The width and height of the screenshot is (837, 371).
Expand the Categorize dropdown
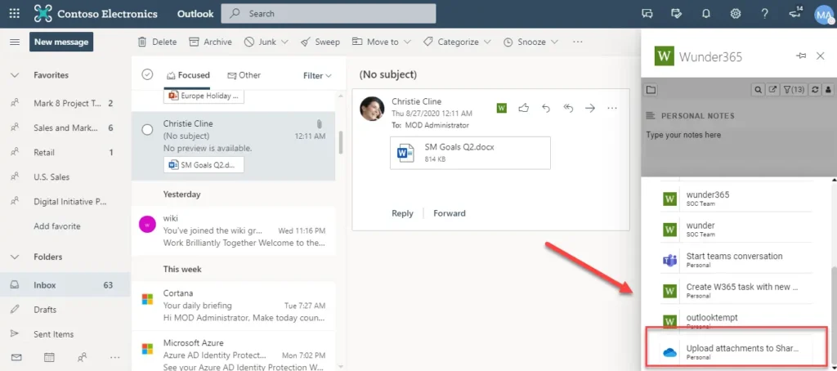[457, 42]
